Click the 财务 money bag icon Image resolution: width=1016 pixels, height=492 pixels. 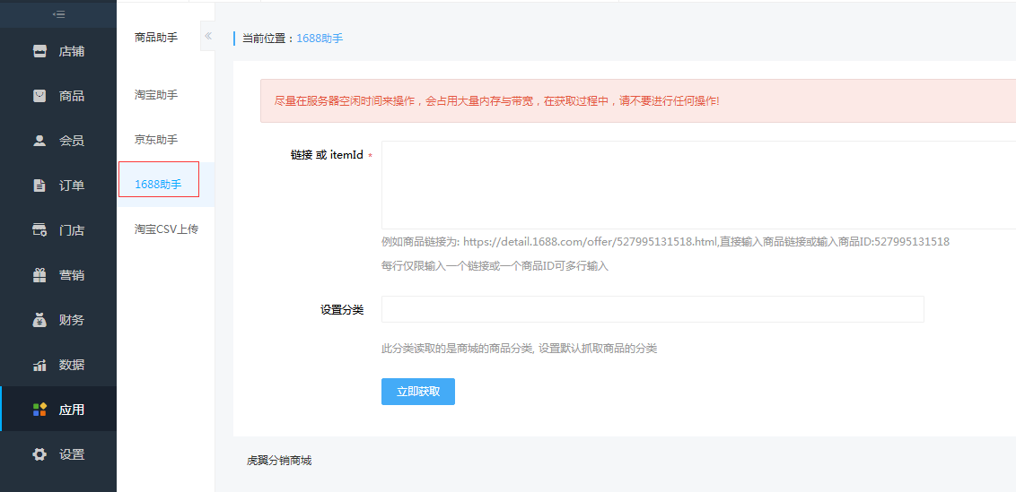[x=39, y=320]
